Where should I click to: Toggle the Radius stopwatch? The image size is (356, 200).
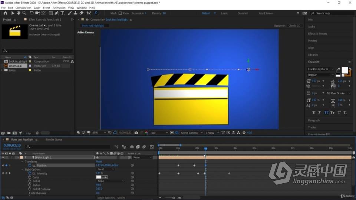[x=30, y=185]
